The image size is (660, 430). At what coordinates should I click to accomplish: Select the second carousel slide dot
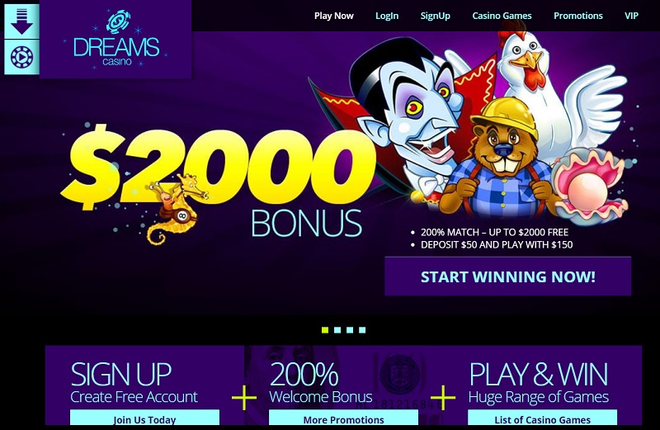point(337,330)
